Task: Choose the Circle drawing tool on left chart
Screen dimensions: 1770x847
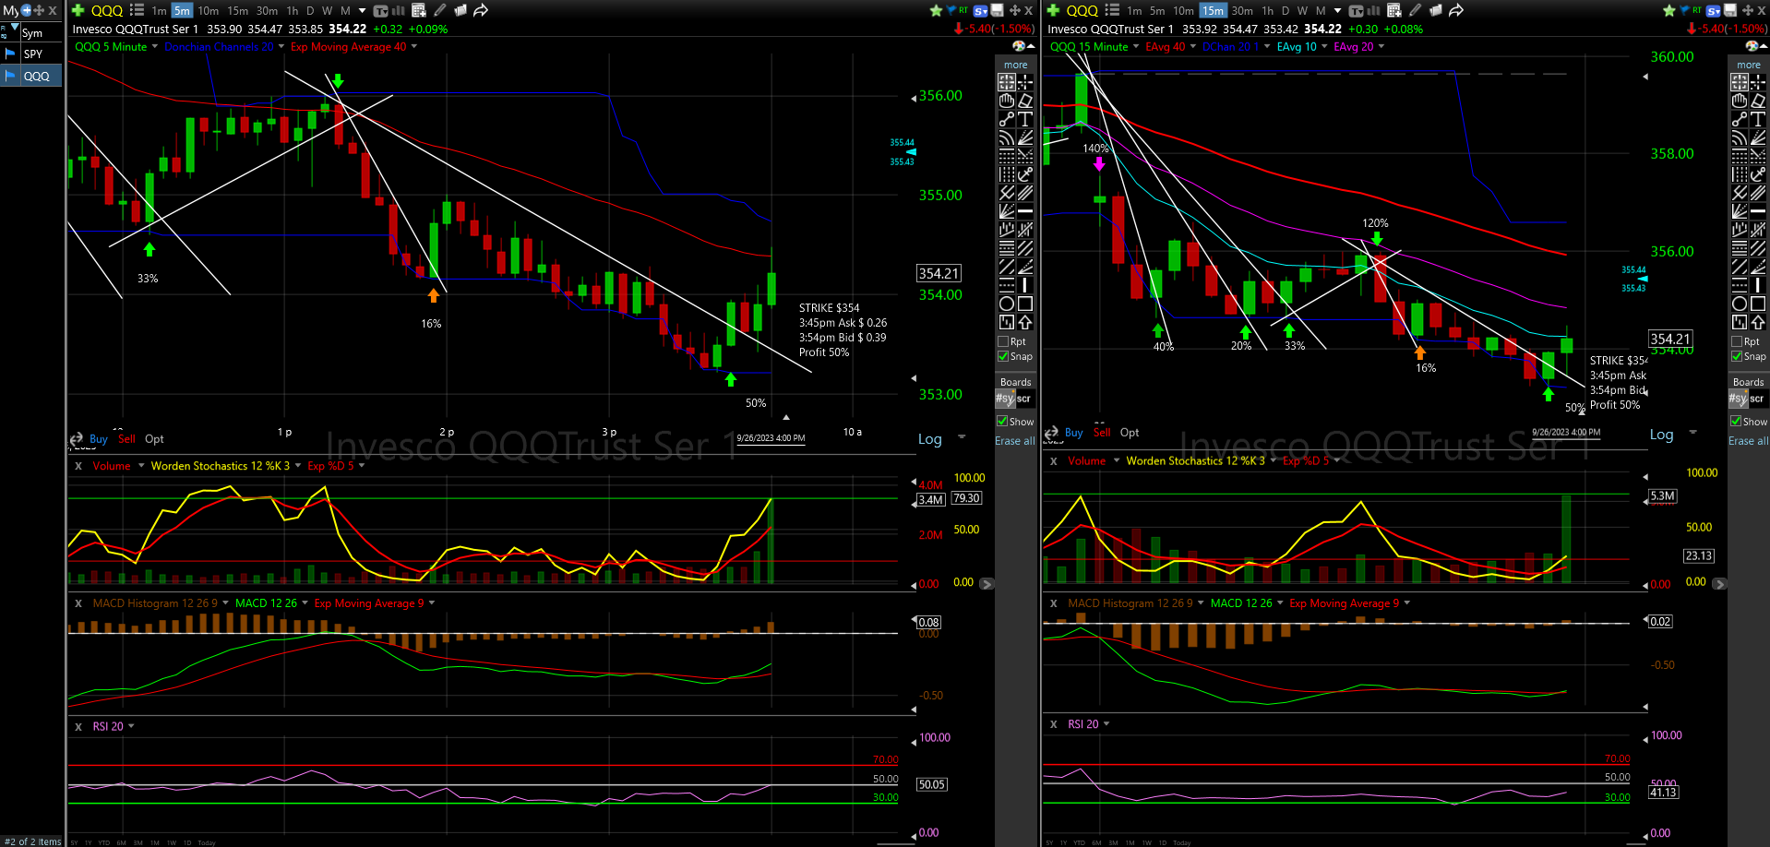Action: click(x=1007, y=304)
